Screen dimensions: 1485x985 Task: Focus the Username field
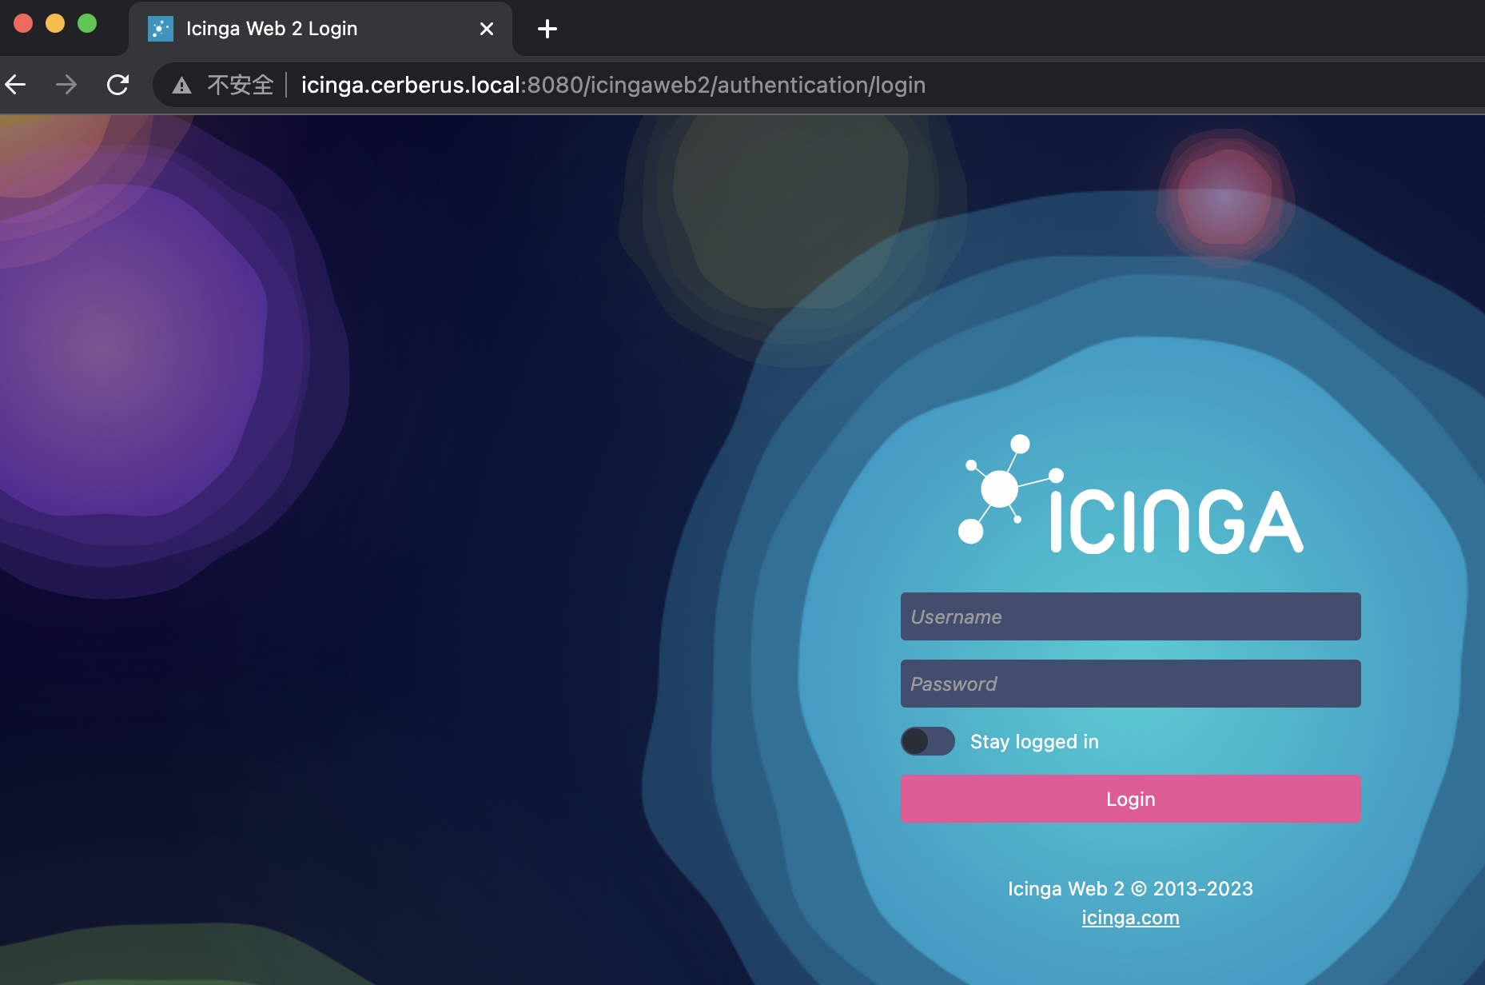pyautogui.click(x=1130, y=616)
